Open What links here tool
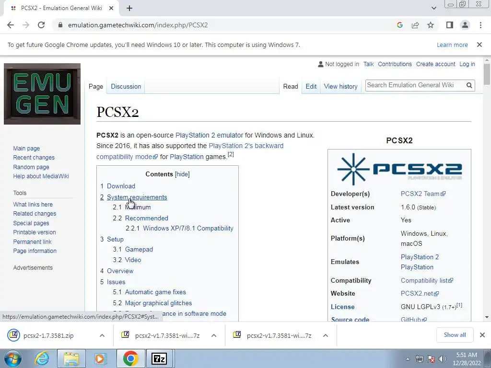The width and height of the screenshot is (491, 368). click(33, 204)
